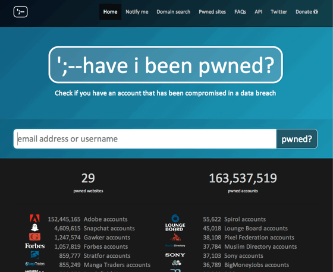Open the Twitter link in the navbar
The height and width of the screenshot is (272, 333).
click(279, 12)
